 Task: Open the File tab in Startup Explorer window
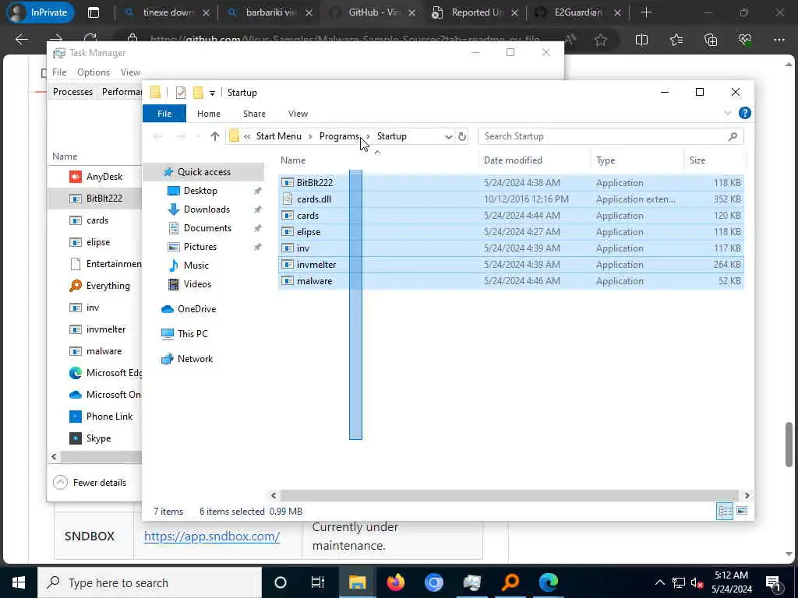[164, 114]
